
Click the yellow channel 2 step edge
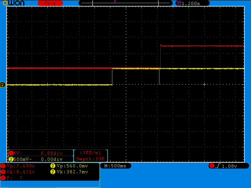click(x=112, y=76)
